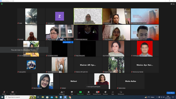The image size is (176, 99).
Task: Open the Breakout Rooms manager
Action: [97, 93]
